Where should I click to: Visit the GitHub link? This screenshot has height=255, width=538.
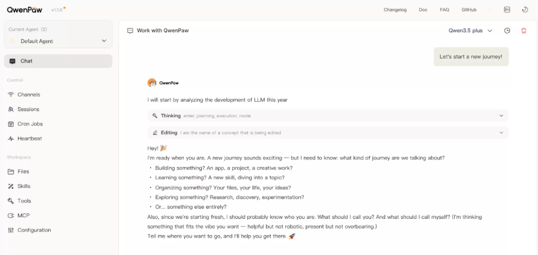[x=469, y=9]
